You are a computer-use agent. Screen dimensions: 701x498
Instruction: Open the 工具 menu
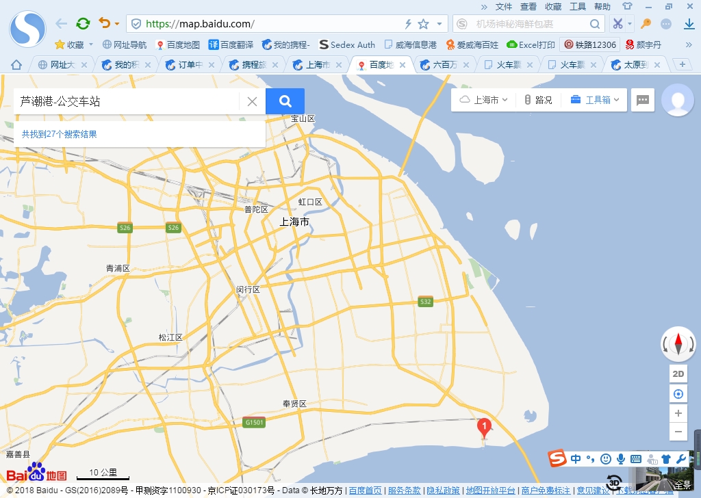(577, 7)
